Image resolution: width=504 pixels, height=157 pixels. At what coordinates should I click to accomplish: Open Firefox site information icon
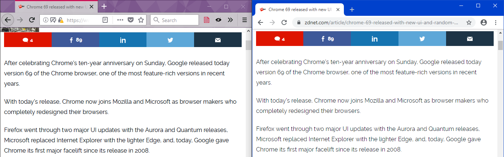[x=45, y=20]
